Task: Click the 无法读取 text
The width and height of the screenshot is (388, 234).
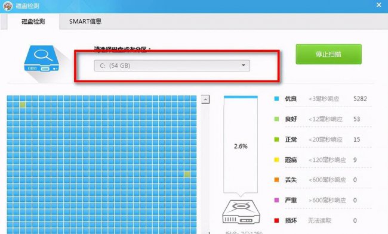Action: pos(320,220)
